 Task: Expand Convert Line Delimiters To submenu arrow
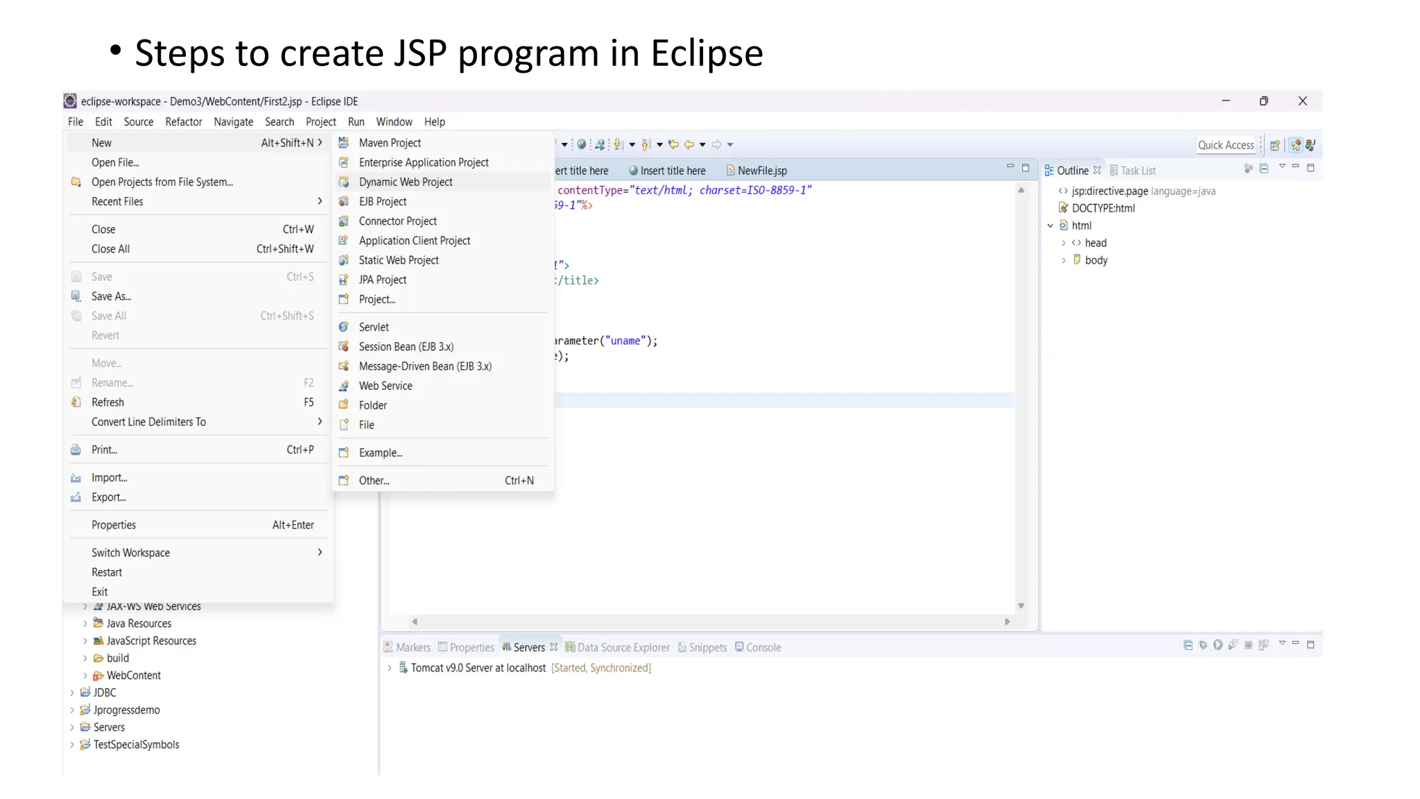(320, 422)
